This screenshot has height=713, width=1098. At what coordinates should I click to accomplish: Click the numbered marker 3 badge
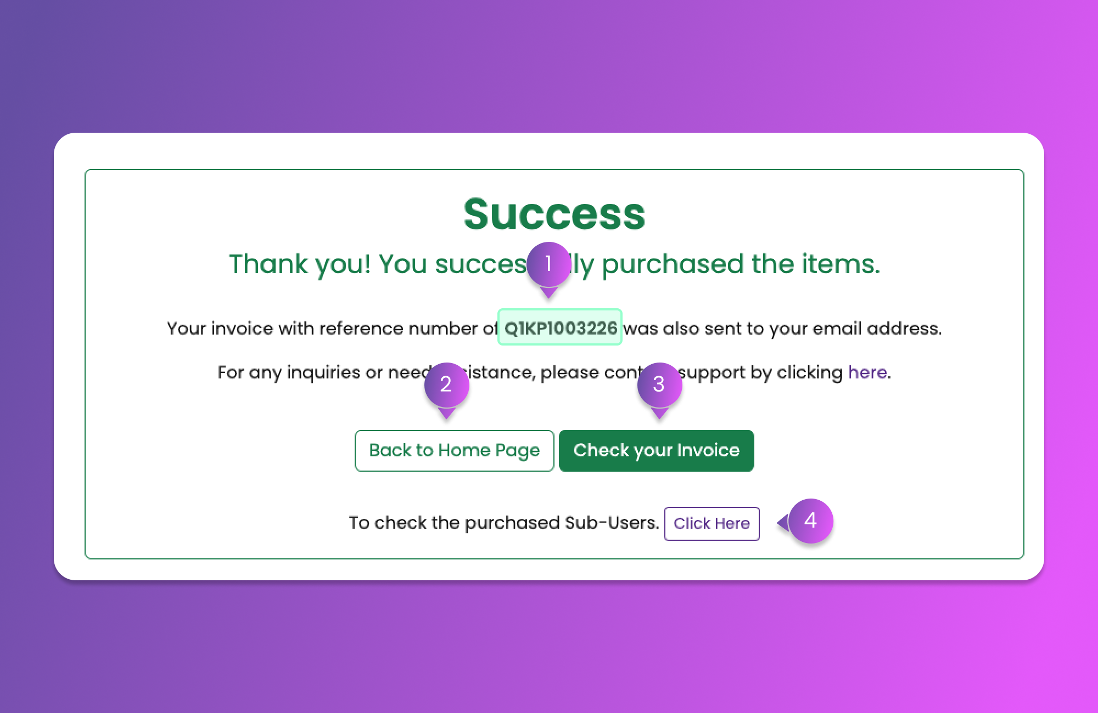[x=659, y=384]
